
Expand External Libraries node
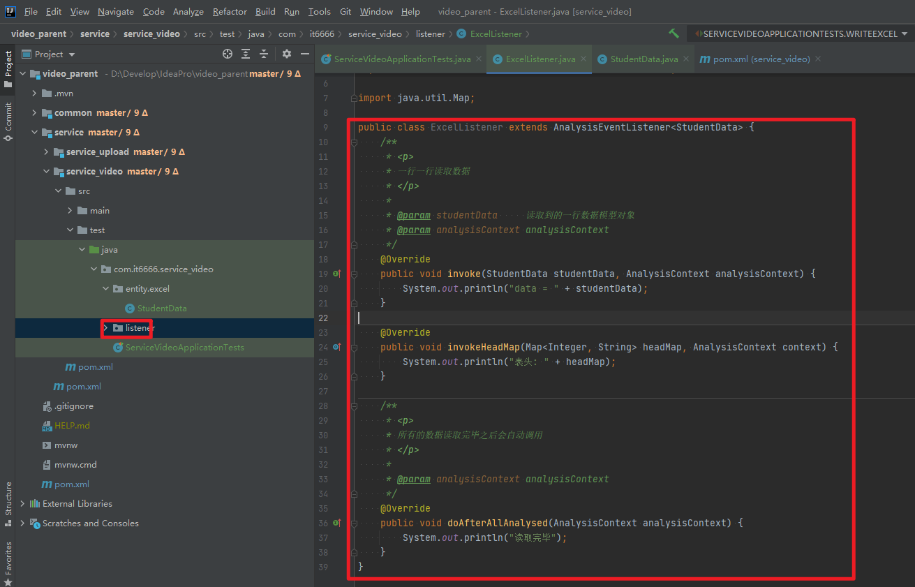23,503
